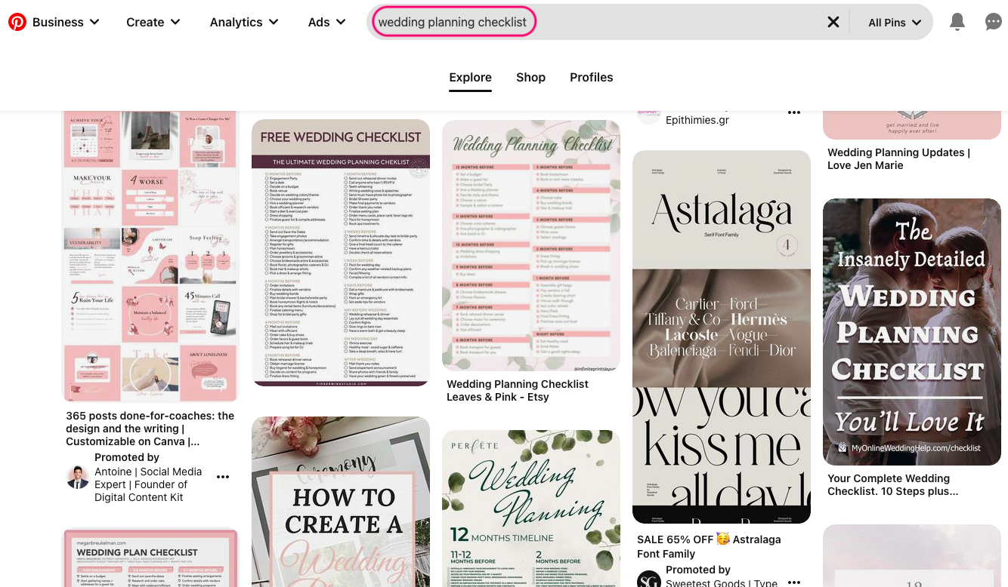Open more options on the Astralaga font pin
1008x587 pixels.
pyautogui.click(x=794, y=582)
